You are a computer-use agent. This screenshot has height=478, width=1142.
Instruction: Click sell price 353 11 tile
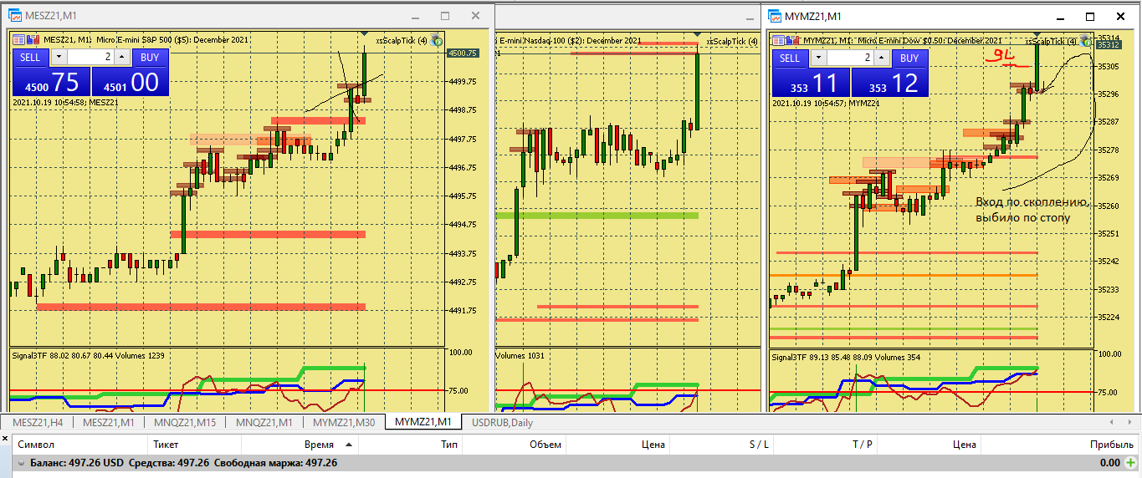810,83
